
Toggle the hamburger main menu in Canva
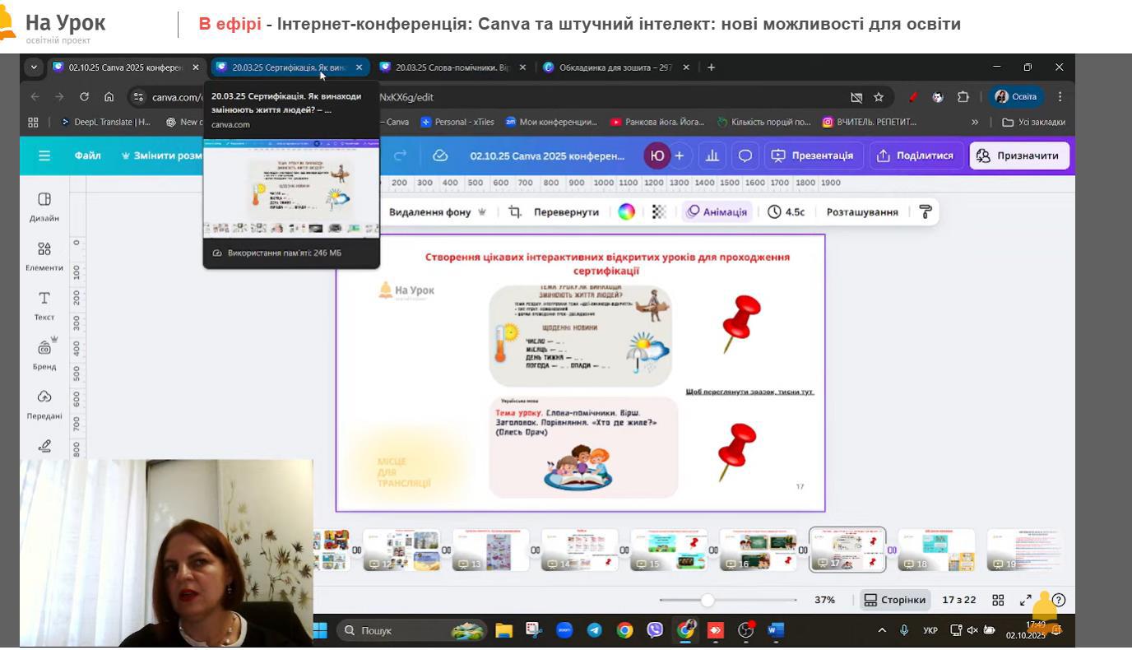coord(44,156)
